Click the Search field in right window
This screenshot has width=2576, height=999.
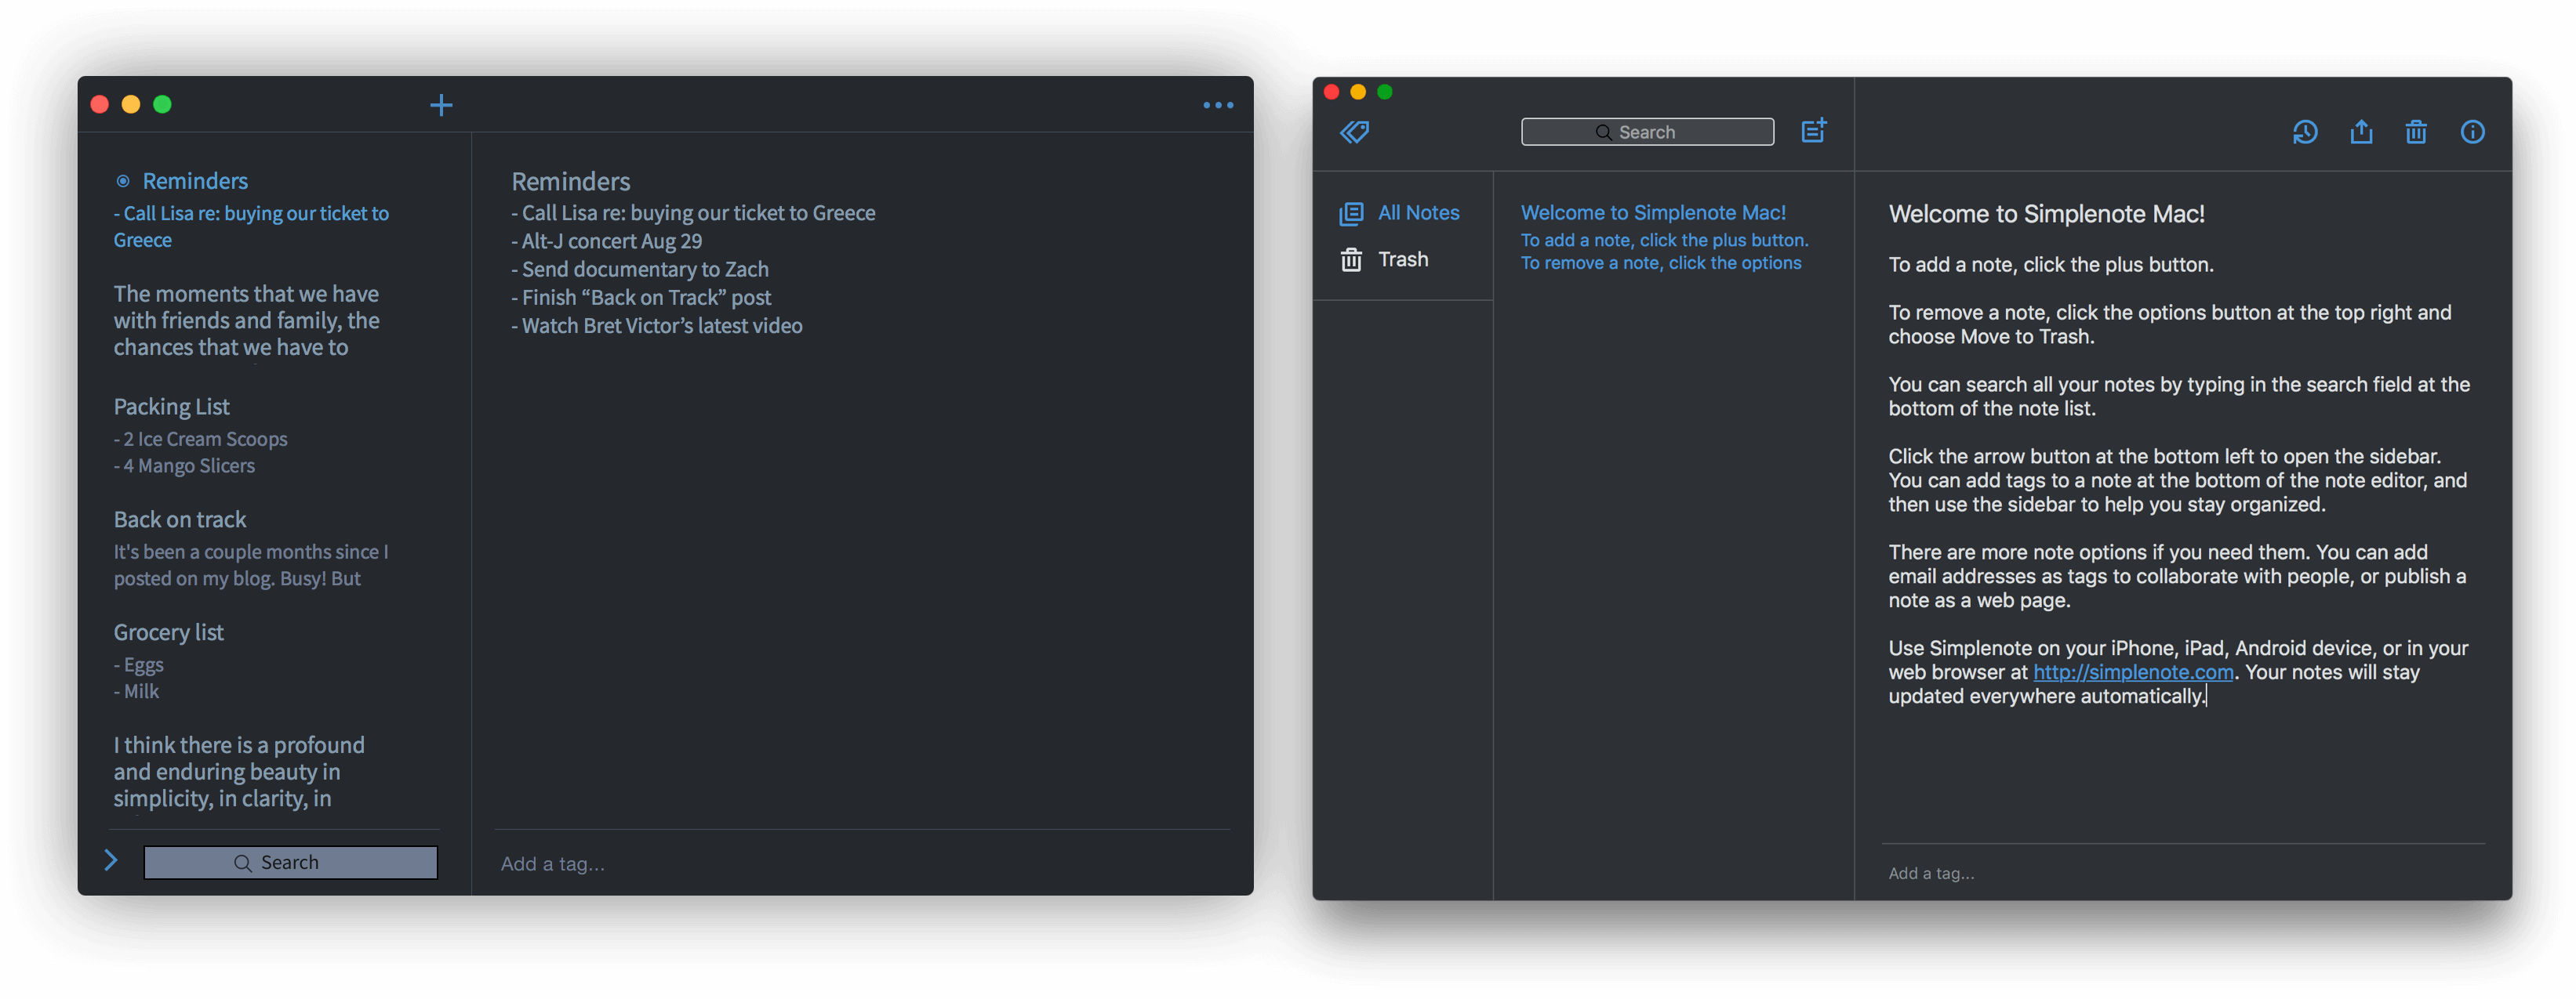(1646, 132)
